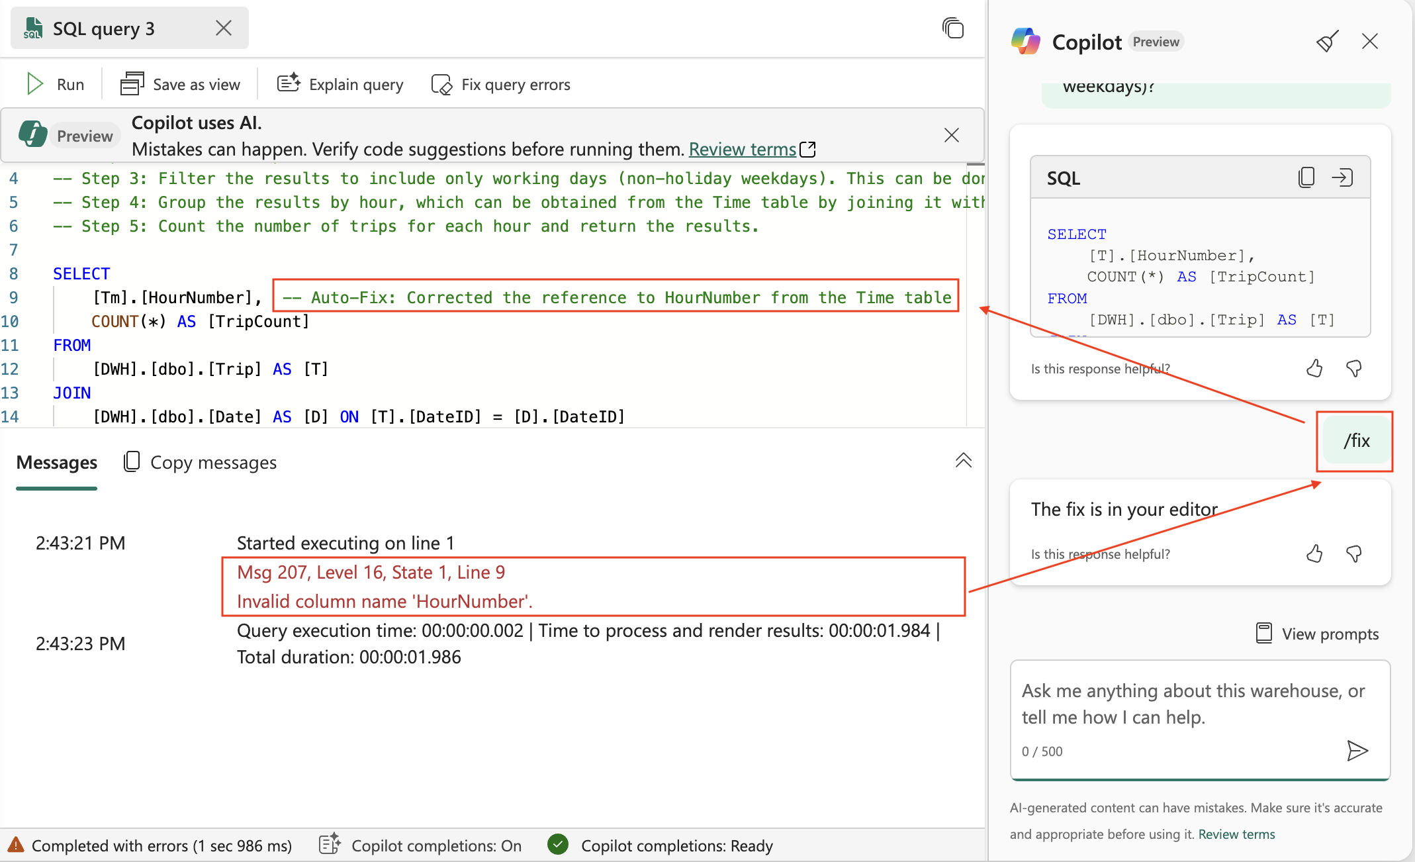Switch to the Messages tab
The width and height of the screenshot is (1415, 862).
click(x=56, y=463)
